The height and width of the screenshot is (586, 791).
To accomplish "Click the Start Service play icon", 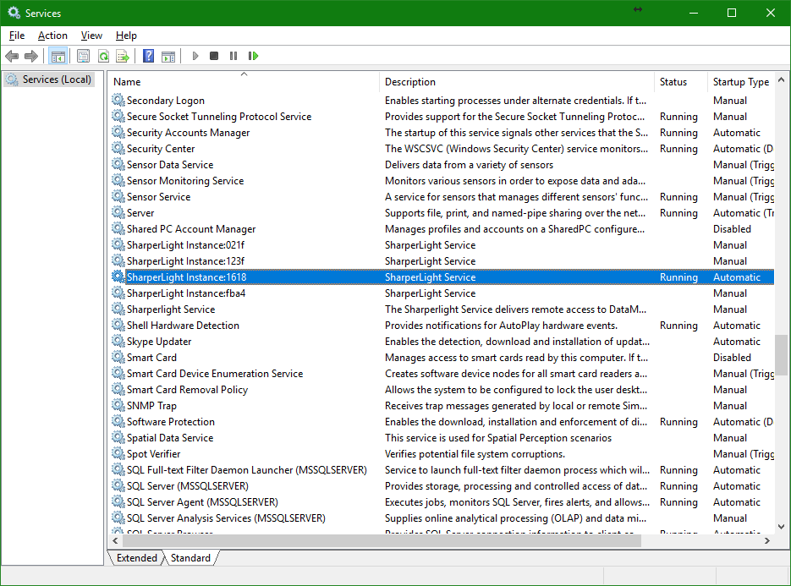I will pos(195,56).
